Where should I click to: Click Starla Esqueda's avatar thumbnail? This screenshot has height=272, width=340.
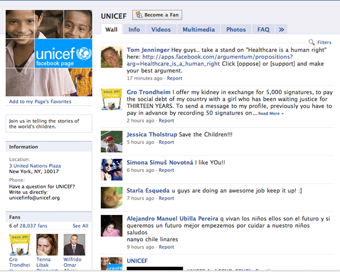tap(111, 198)
